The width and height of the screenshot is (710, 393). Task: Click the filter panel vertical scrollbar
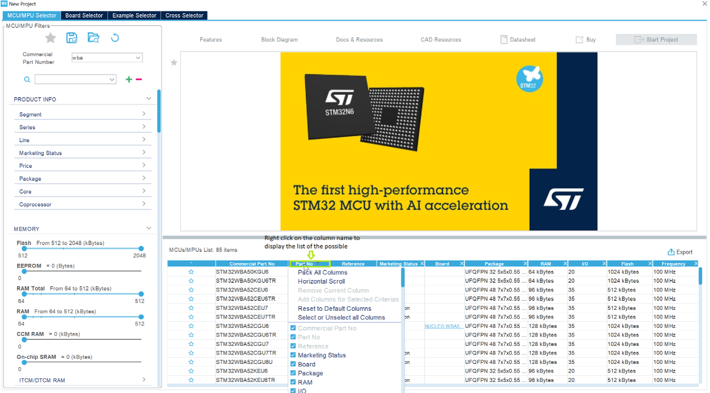point(159,112)
